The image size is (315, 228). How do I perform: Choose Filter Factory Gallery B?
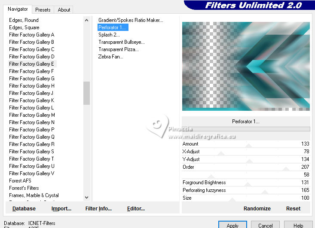[x=31, y=42]
